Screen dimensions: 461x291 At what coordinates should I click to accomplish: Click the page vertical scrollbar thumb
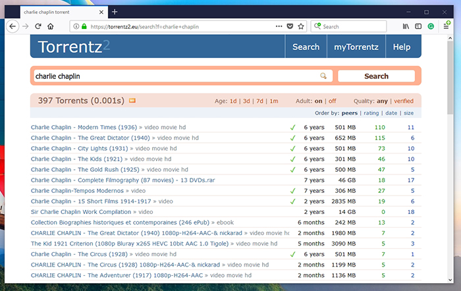pyautogui.click(x=450, y=78)
